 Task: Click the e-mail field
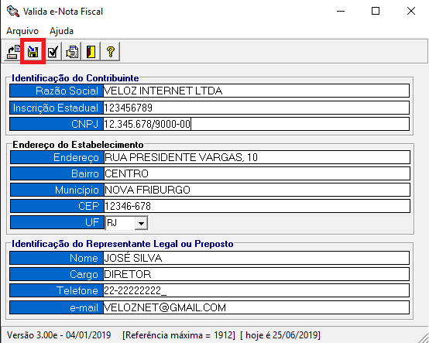pos(256,307)
